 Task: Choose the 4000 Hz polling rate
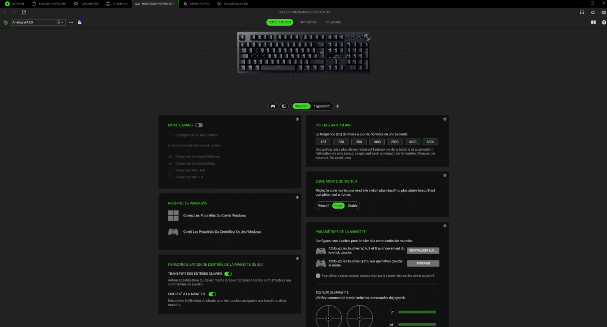click(412, 142)
